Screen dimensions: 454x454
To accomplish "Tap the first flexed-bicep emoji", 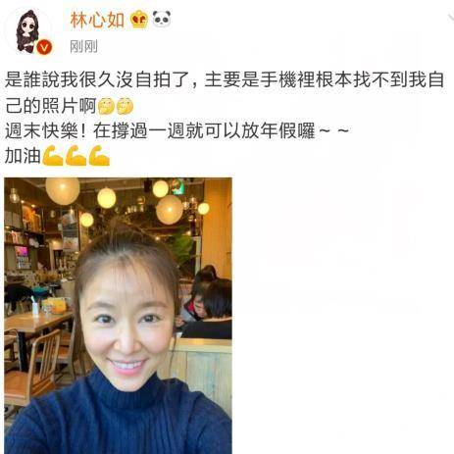I will click(x=52, y=156).
